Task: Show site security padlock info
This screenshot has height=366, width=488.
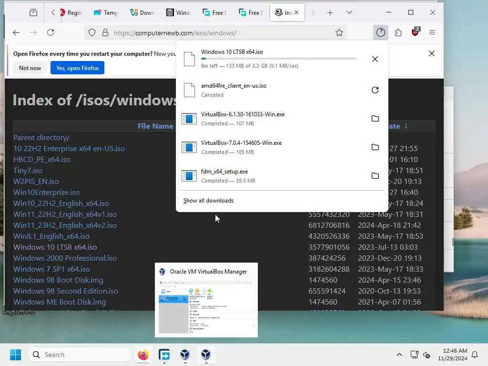Action: pyautogui.click(x=105, y=33)
